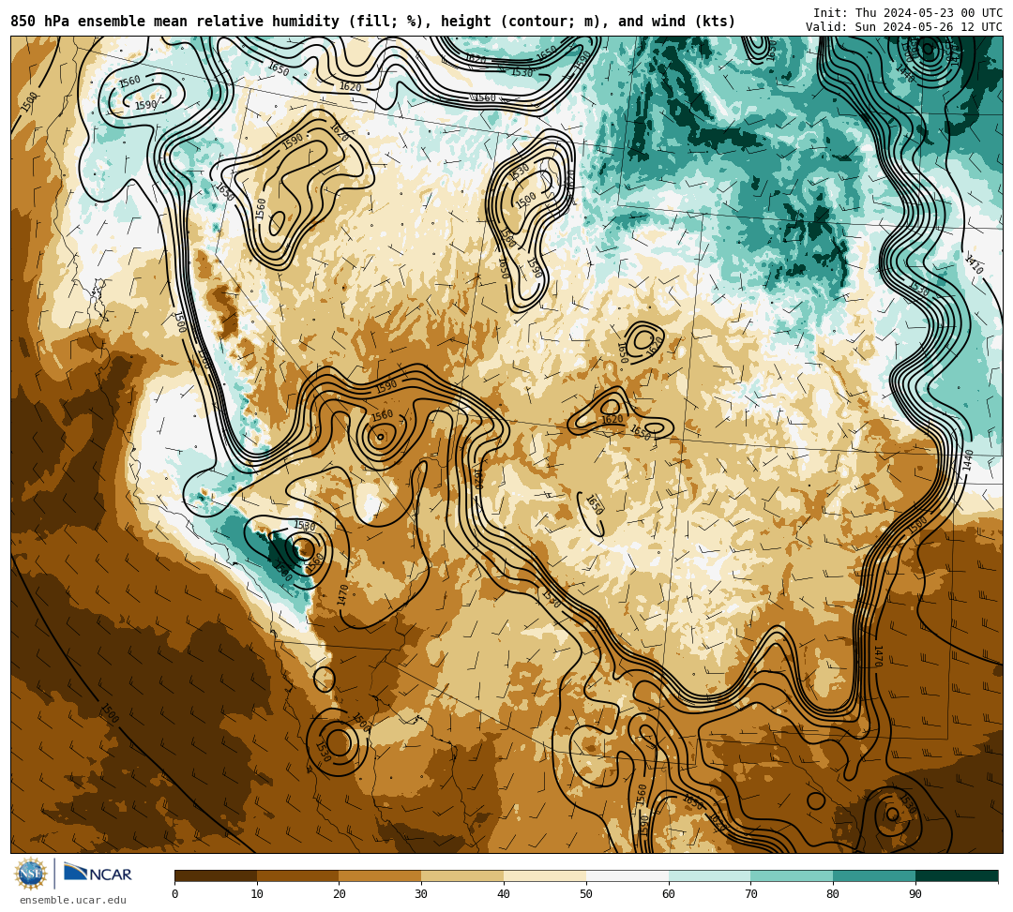Image resolution: width=1013 pixels, height=912 pixels.
Task: Select the 0-10% dark brown colorbar segment
Action: pyautogui.click(x=216, y=875)
